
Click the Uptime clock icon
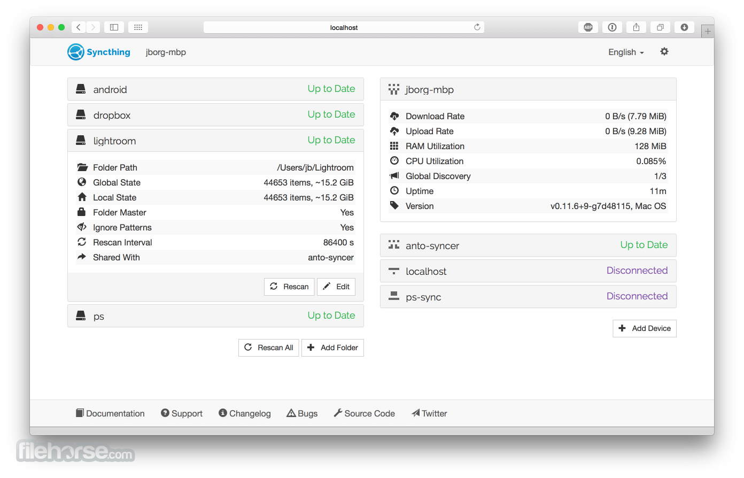click(394, 190)
